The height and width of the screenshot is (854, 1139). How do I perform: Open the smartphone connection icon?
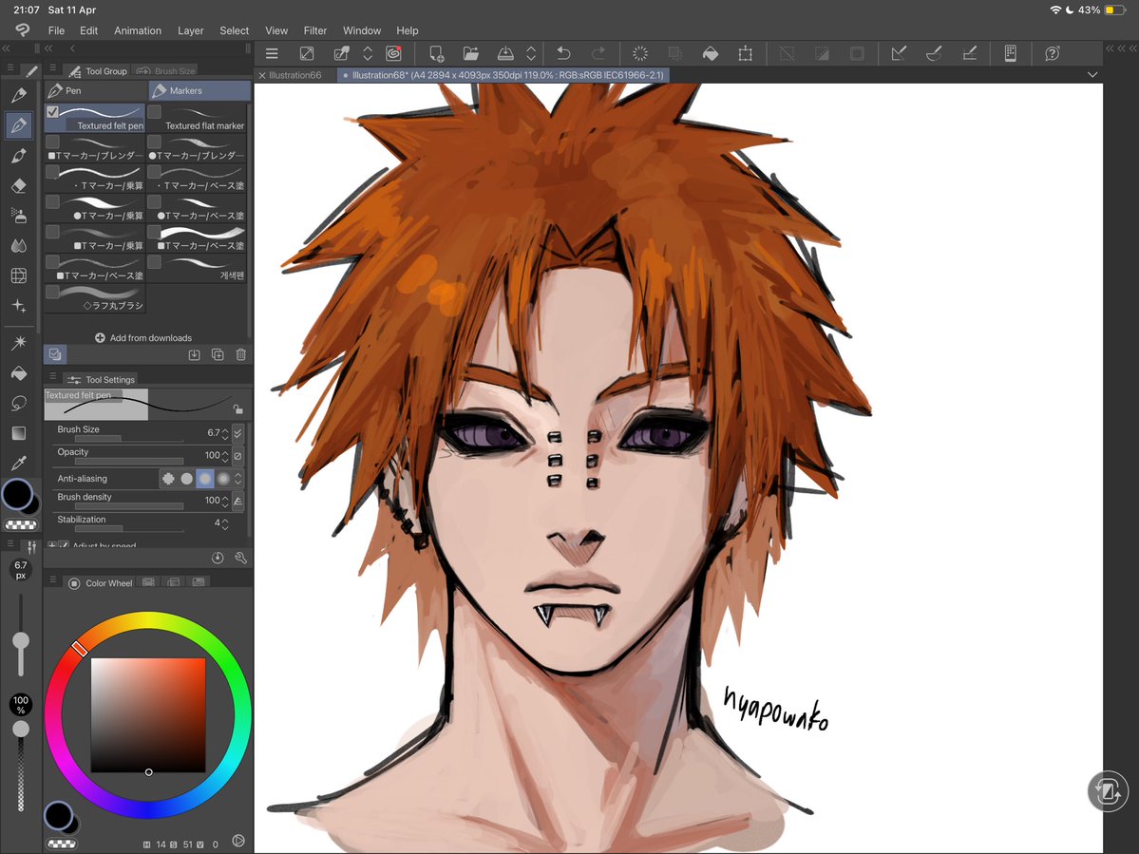click(1010, 53)
